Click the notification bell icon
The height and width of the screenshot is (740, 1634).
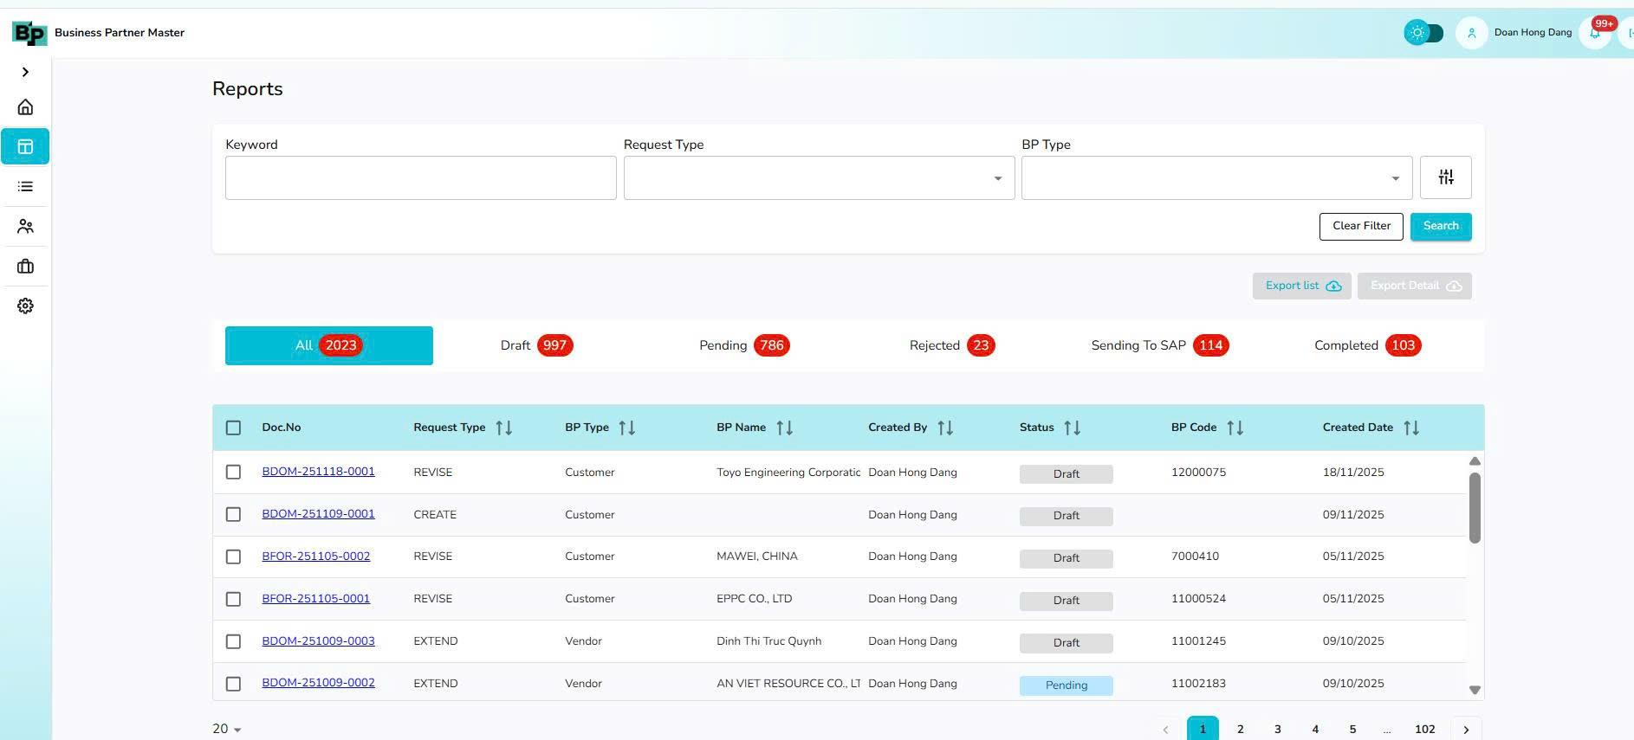coord(1594,34)
